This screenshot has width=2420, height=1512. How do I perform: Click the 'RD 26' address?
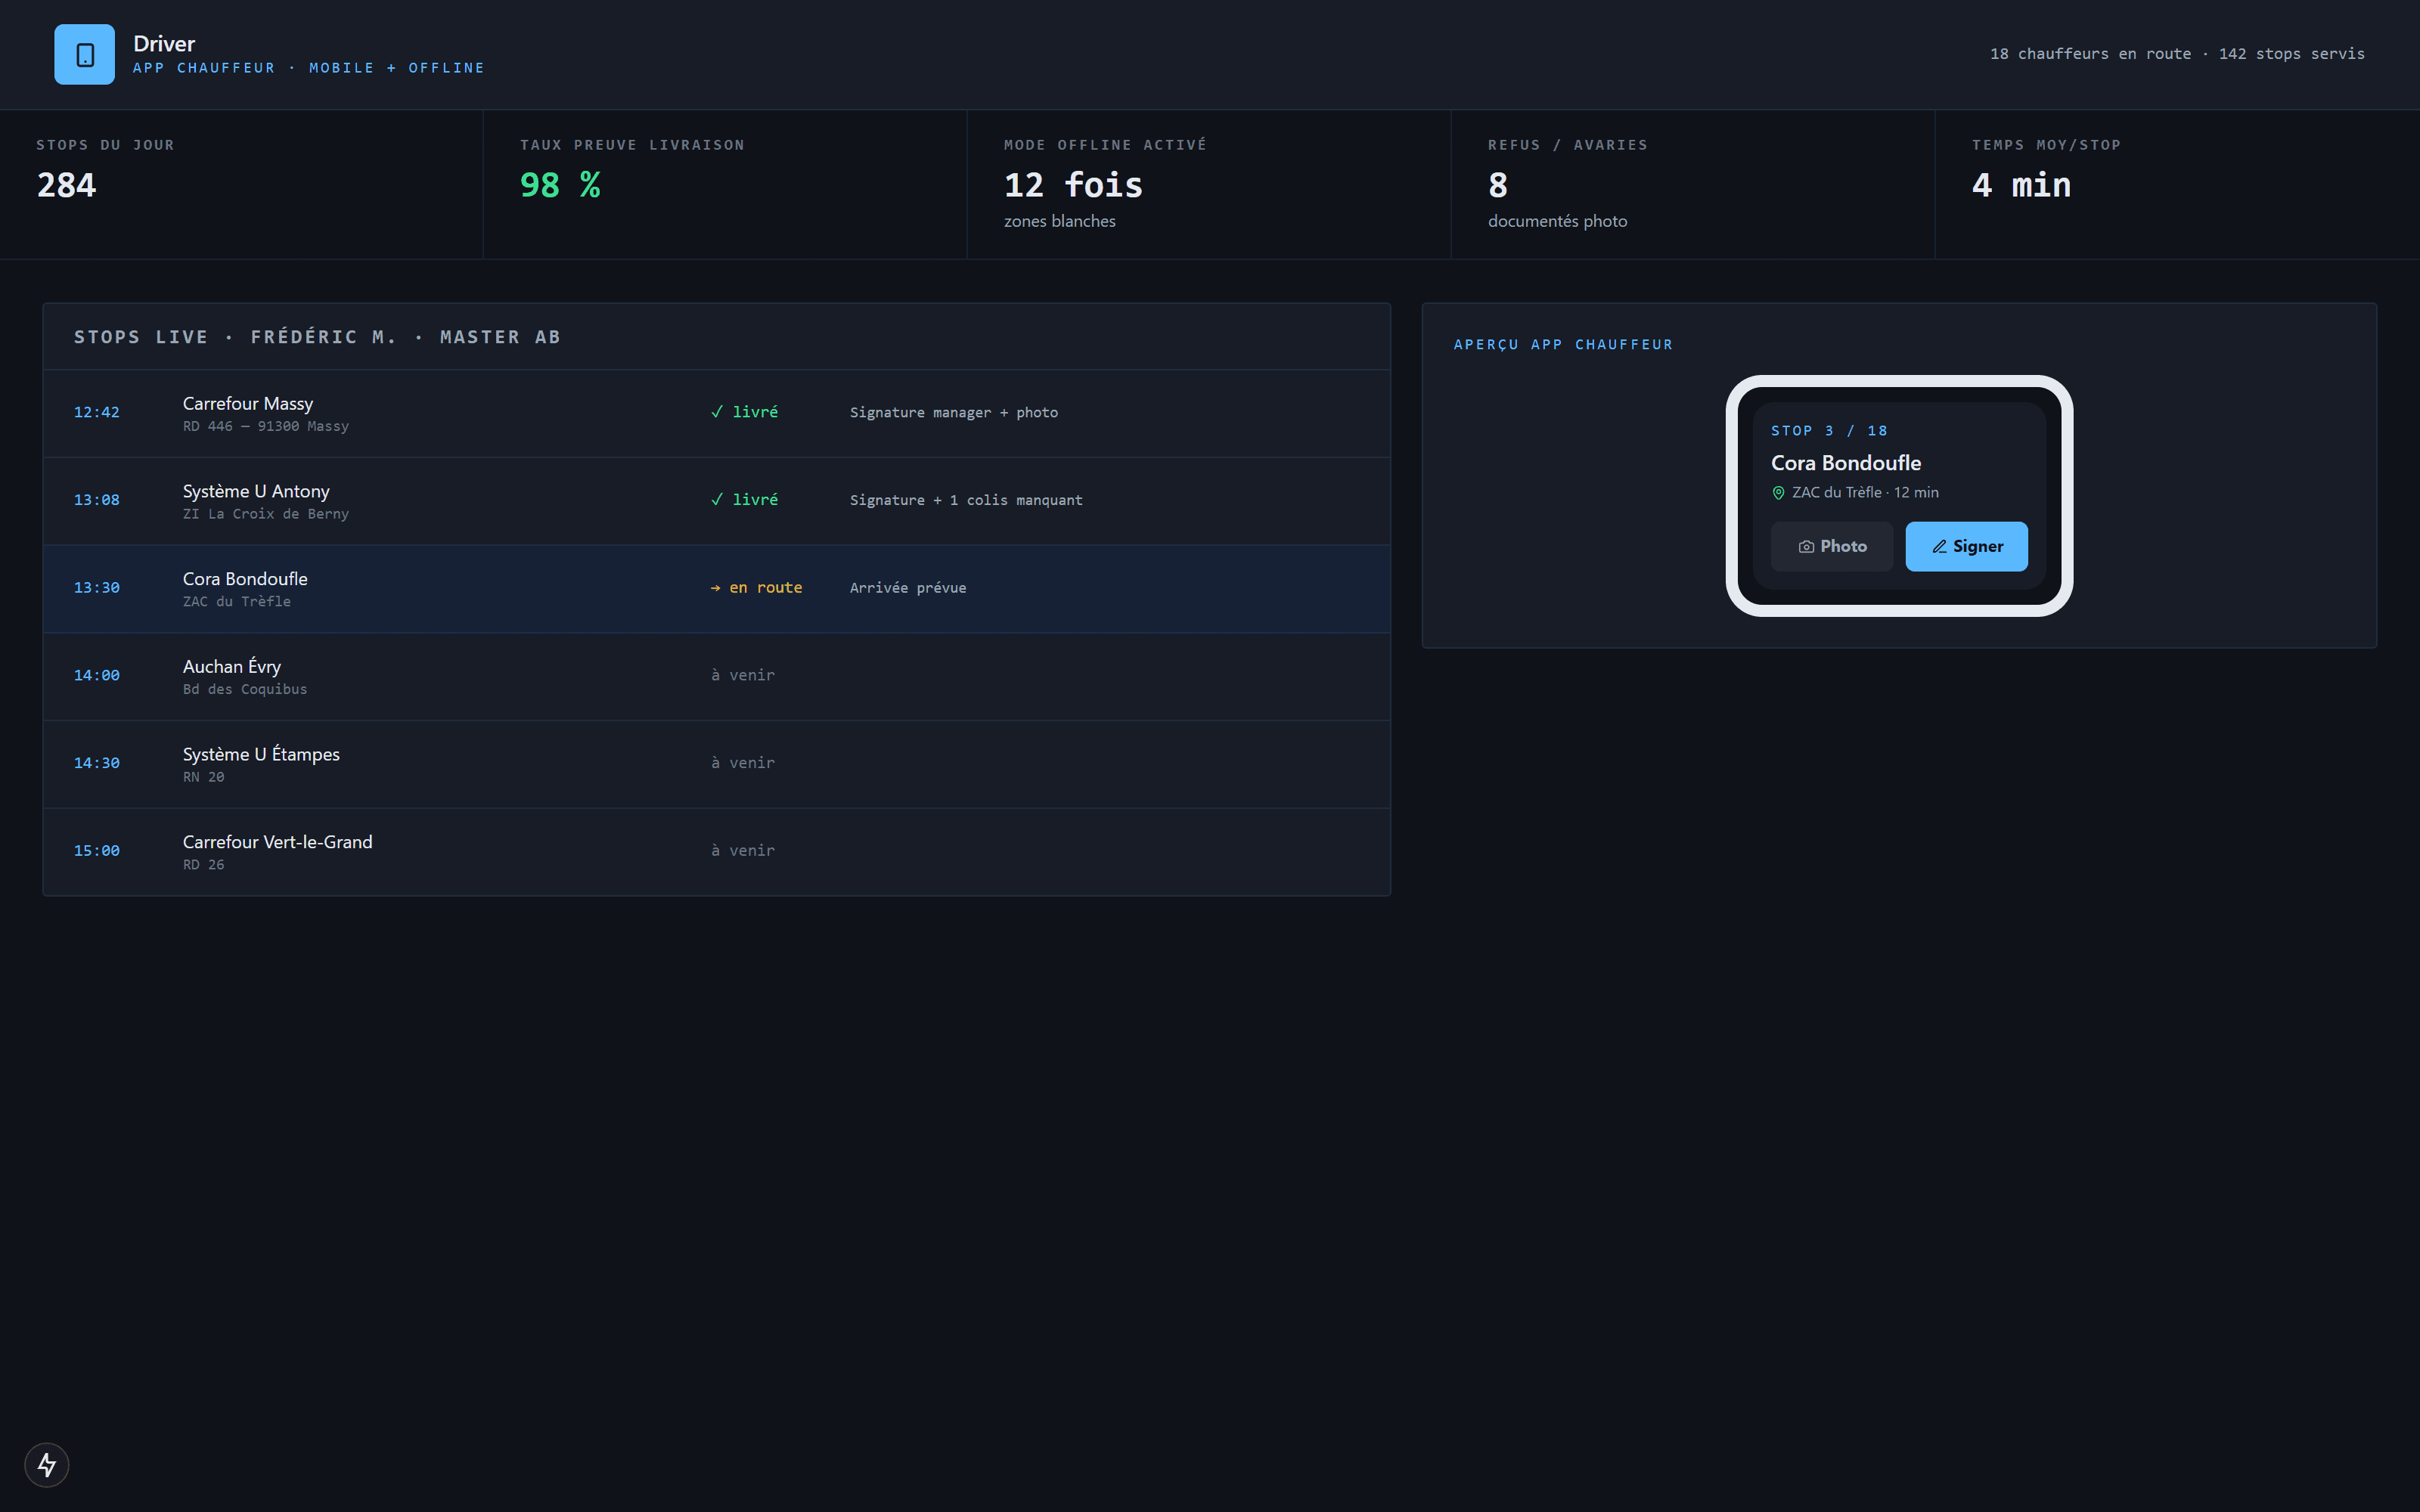tap(204, 865)
